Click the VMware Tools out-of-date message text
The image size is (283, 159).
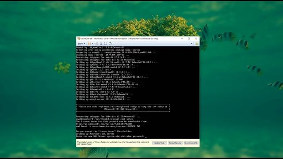113,143
